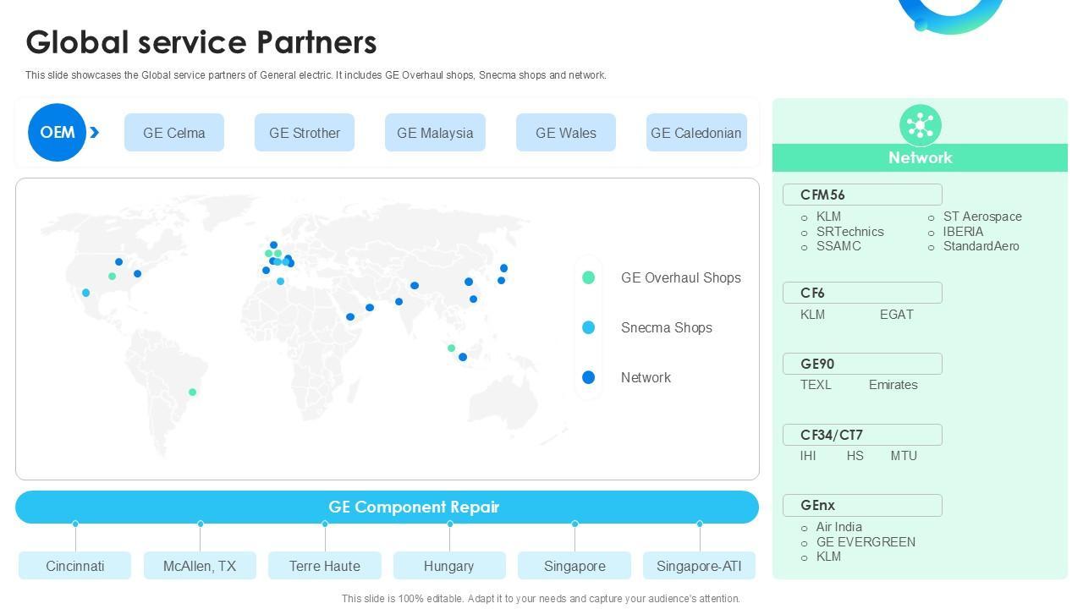Select the GE Strother box
Viewport: 1083px width, 609px height.
pyautogui.click(x=305, y=133)
